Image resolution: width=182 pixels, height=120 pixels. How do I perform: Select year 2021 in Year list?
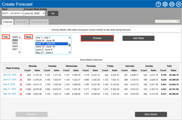[x=15, y=49]
